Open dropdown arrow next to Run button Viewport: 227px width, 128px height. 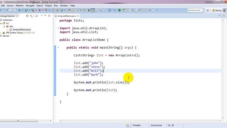point(29,10)
